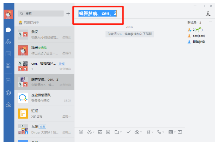Select member cen(cen) in members list
Image resolution: width=219 pixels, height=147 pixels.
[x=196, y=36]
